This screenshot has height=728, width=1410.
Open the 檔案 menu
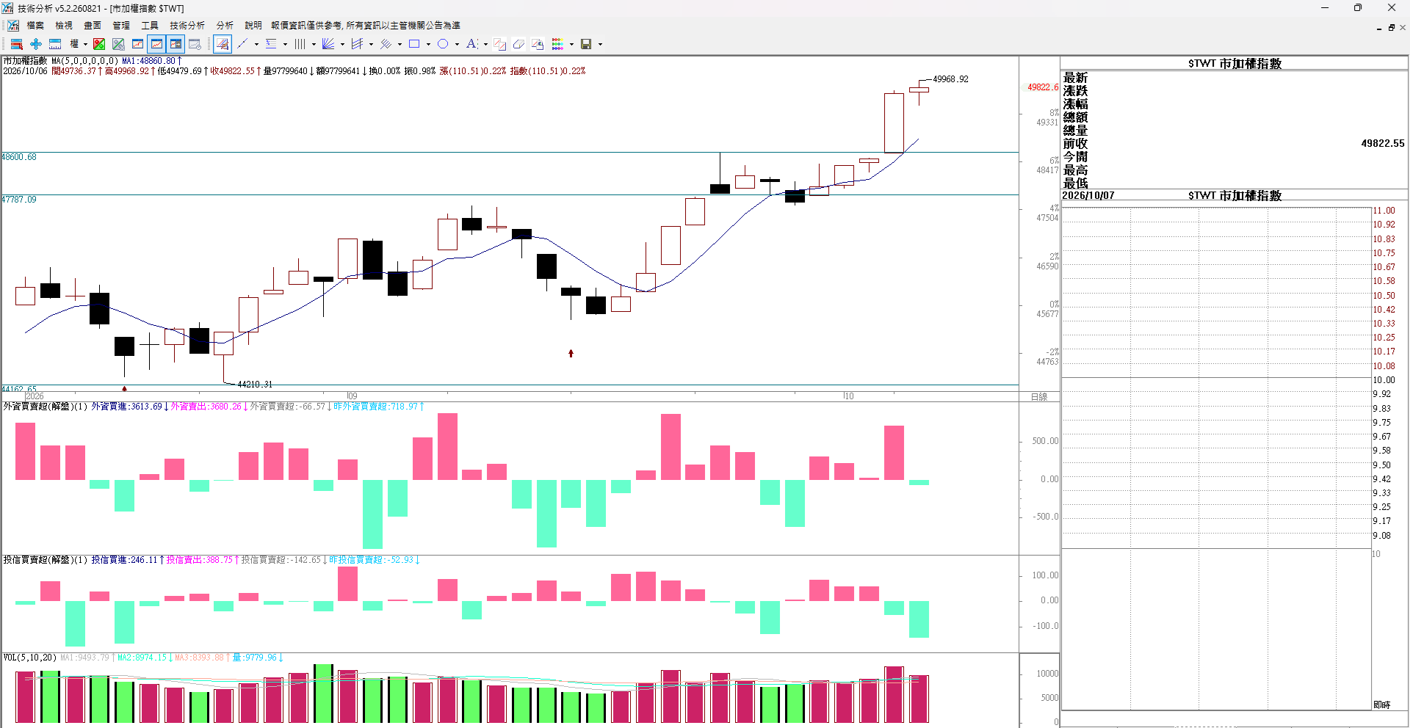point(35,26)
